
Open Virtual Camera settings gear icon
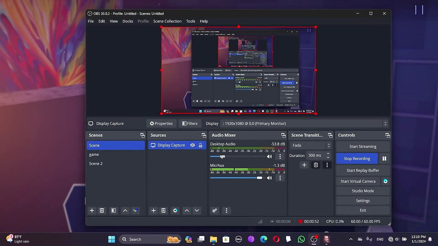pos(385,181)
